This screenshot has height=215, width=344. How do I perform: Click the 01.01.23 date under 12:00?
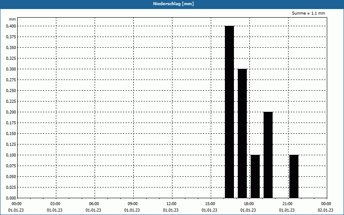click(171, 210)
